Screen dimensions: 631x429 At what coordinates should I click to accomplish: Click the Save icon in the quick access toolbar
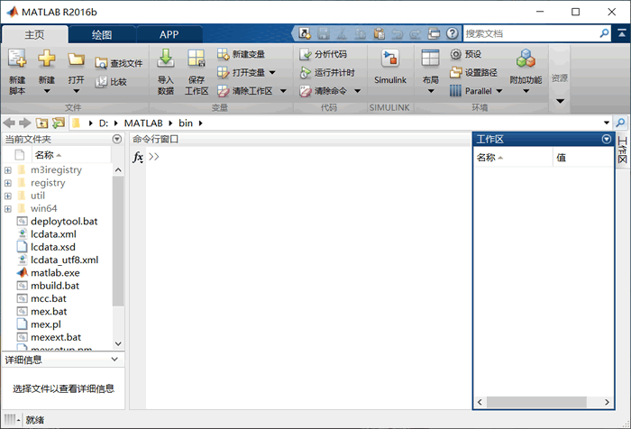323,34
